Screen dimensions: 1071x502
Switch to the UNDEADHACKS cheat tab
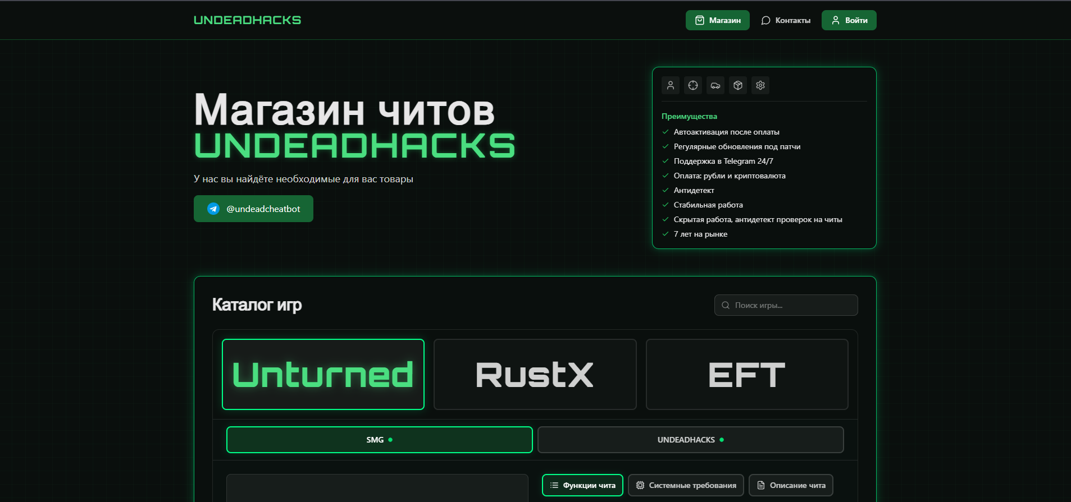point(690,440)
